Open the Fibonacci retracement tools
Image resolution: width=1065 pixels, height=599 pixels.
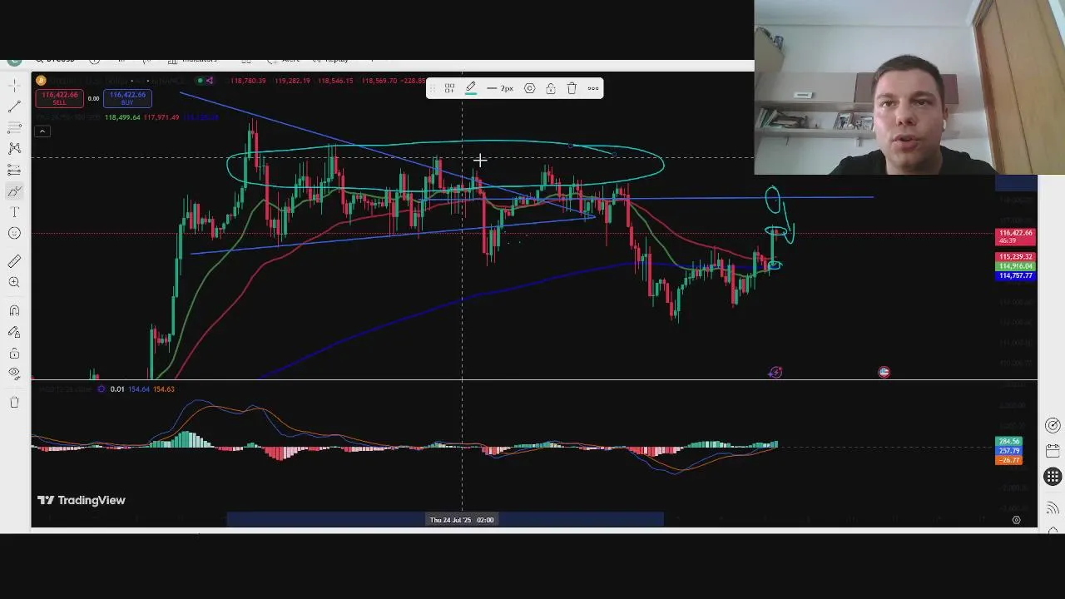pyautogui.click(x=14, y=127)
